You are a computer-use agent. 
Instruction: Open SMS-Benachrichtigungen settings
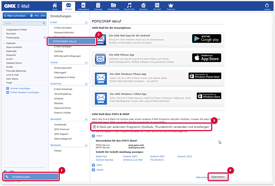[x=67, y=56]
